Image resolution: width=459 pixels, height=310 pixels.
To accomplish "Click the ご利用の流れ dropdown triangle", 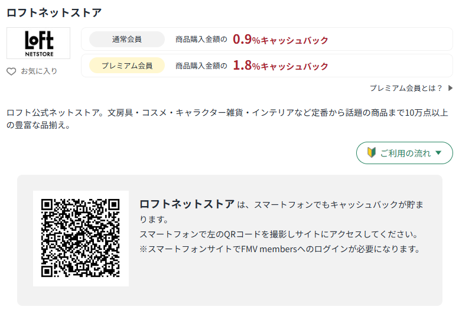I will pos(438,152).
